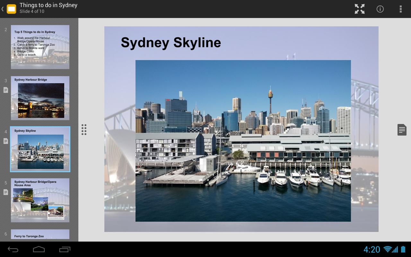Select slide 5 Harbour Bridge/Opera House thumbnail
The image size is (411, 257).
pyautogui.click(x=40, y=200)
